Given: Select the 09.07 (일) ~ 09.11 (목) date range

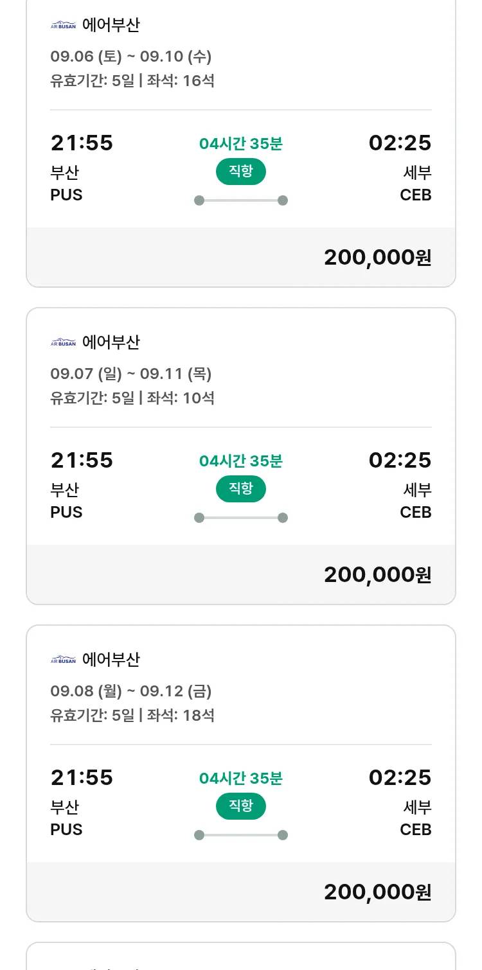Looking at the screenshot, I should [131, 374].
